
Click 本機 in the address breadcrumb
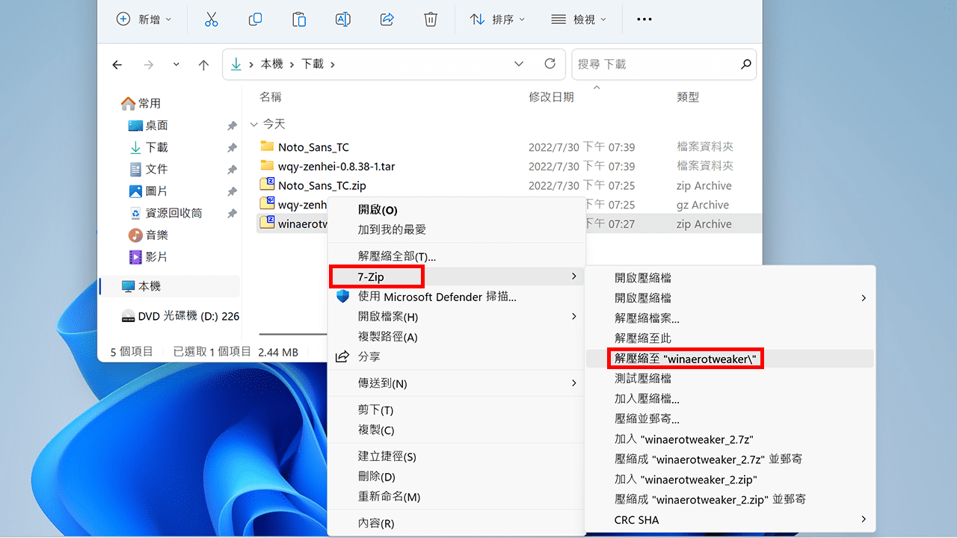pos(271,64)
